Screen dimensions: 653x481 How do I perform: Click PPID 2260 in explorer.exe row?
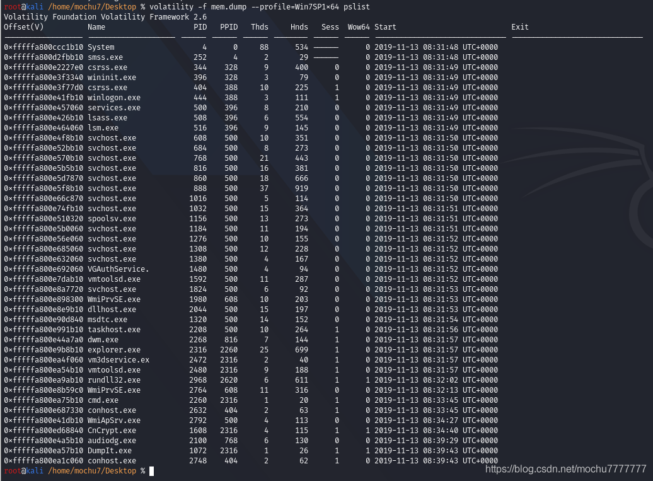point(229,350)
